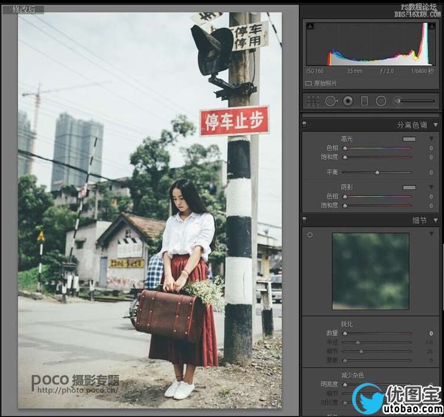Screen dimensions: 444x417
Task: Click the detail preview target picker
Action: tap(310, 235)
